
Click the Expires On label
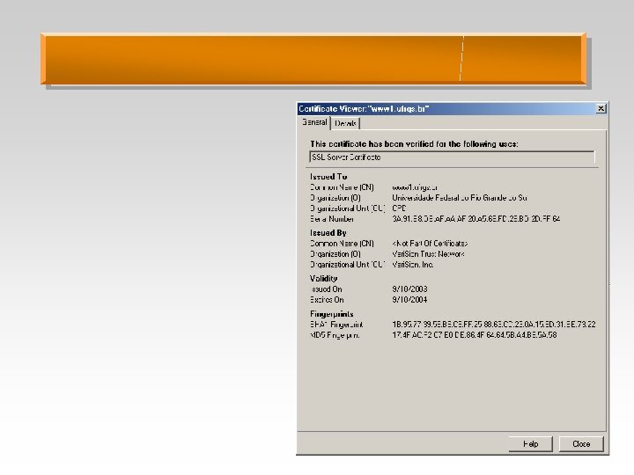(x=327, y=300)
